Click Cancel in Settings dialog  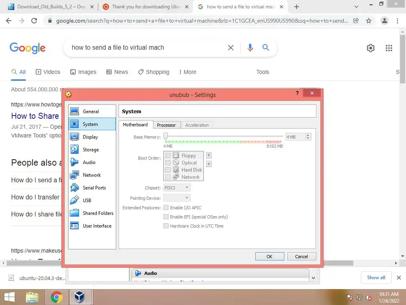302,256
